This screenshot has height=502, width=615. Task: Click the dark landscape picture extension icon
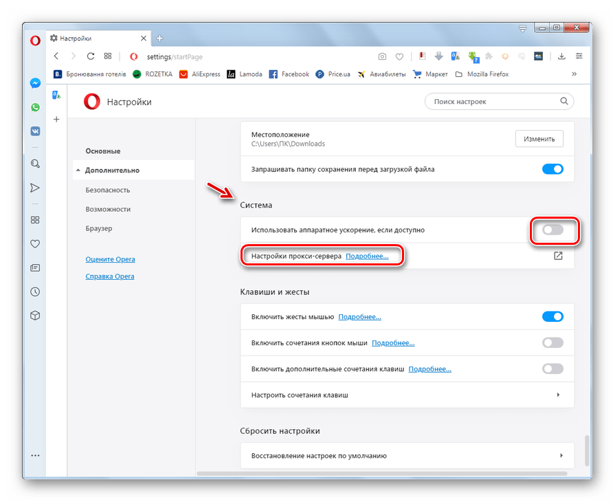(x=539, y=56)
